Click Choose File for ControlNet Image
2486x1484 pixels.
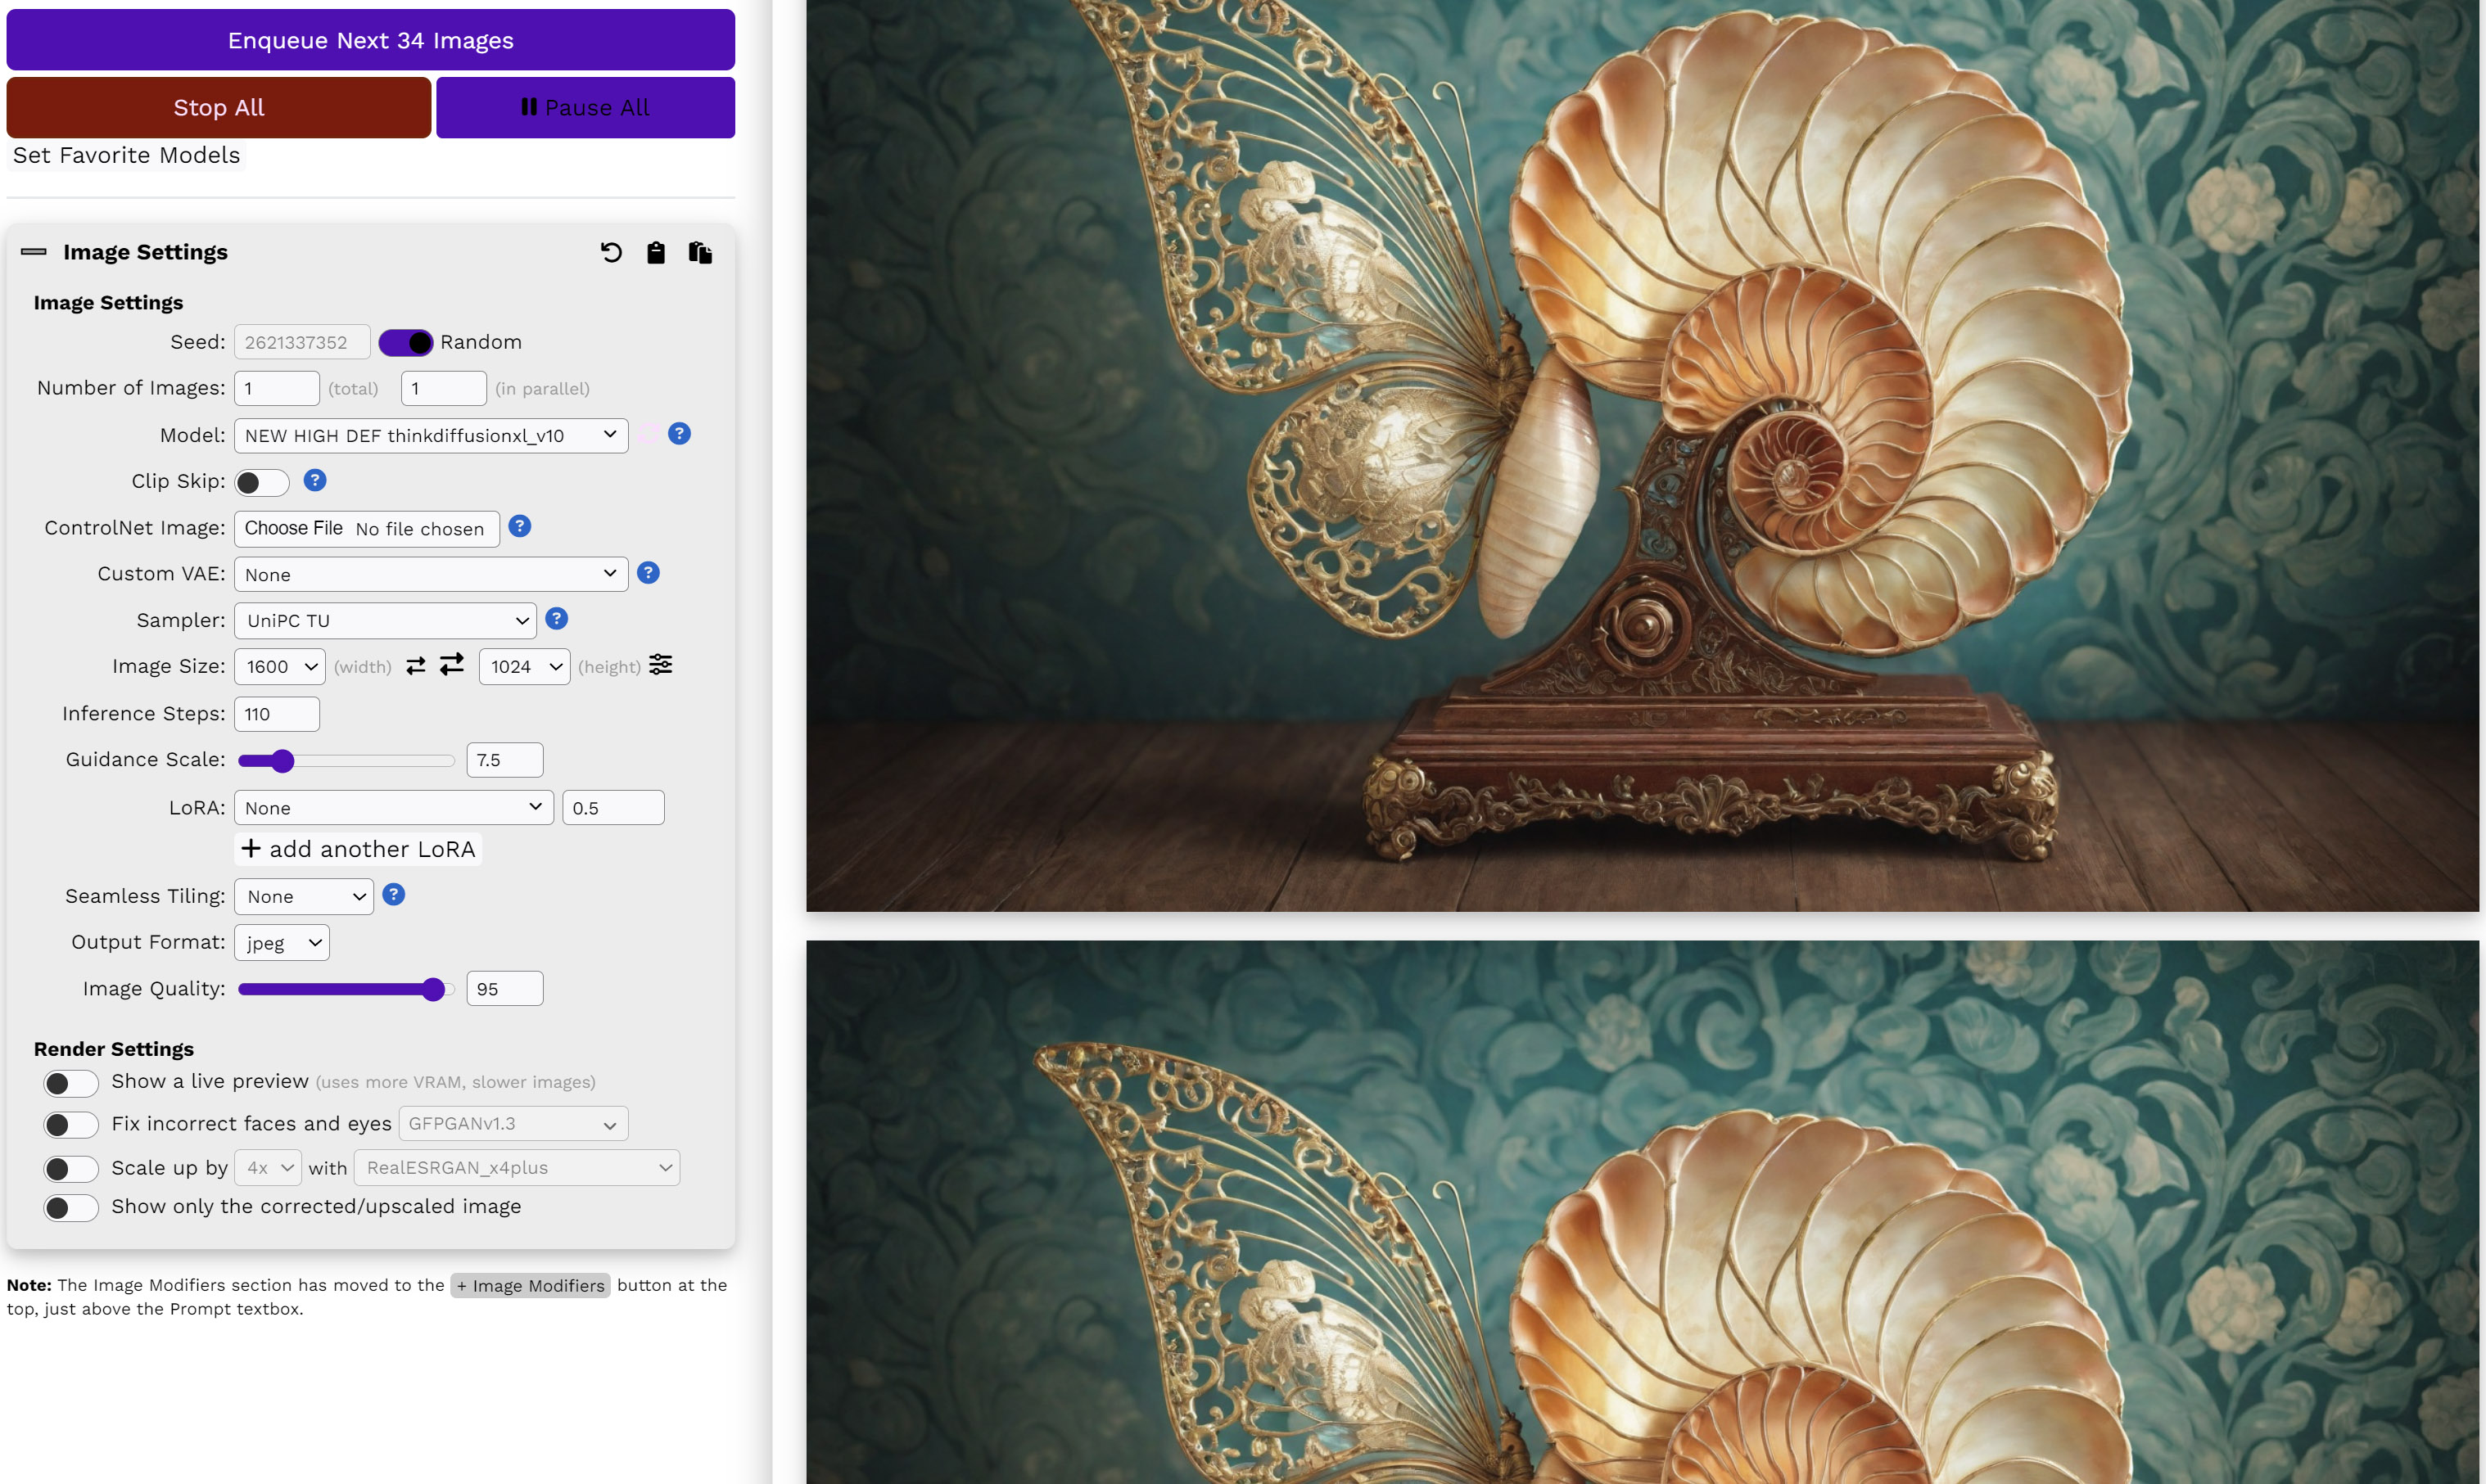point(293,528)
